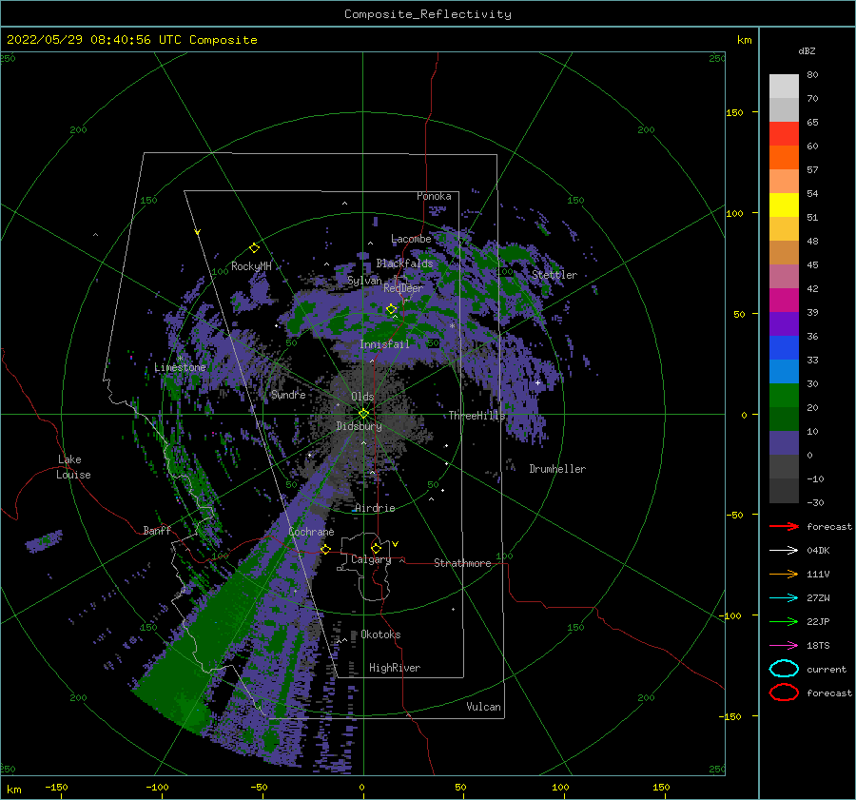
Task: Click the Ponoka label
Action: pyautogui.click(x=434, y=196)
